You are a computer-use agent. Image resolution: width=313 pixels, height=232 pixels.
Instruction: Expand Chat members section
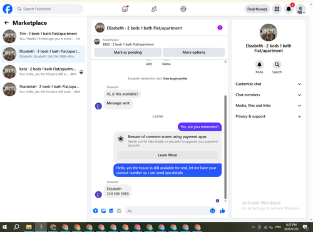(x=269, y=95)
